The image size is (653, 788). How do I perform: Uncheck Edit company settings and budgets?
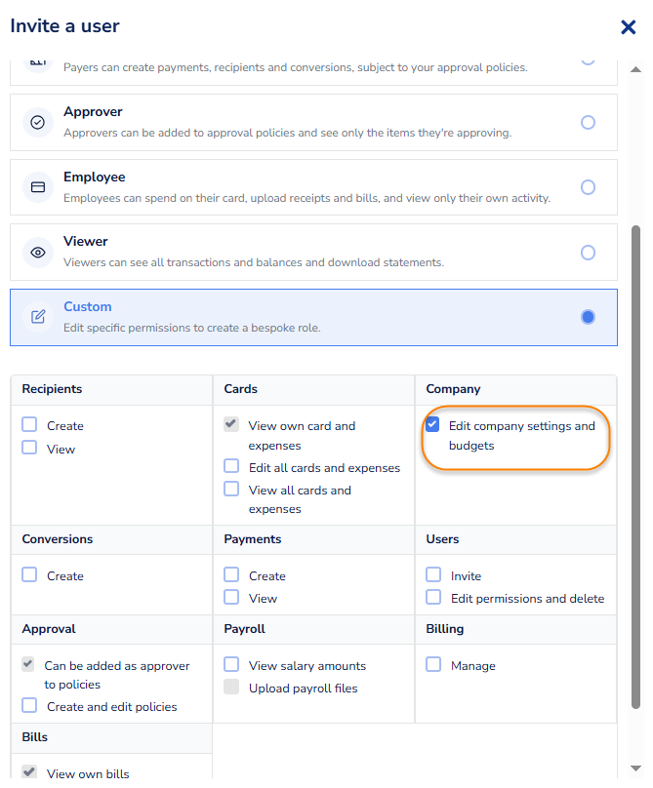tap(432, 424)
